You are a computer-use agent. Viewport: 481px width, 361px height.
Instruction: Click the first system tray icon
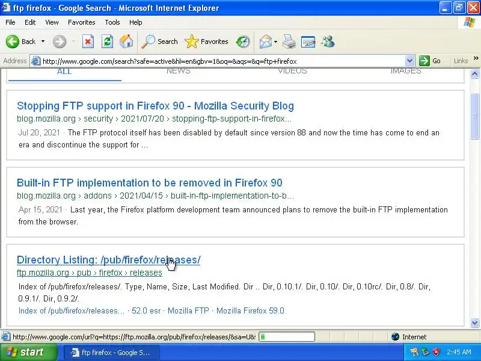[414, 352]
